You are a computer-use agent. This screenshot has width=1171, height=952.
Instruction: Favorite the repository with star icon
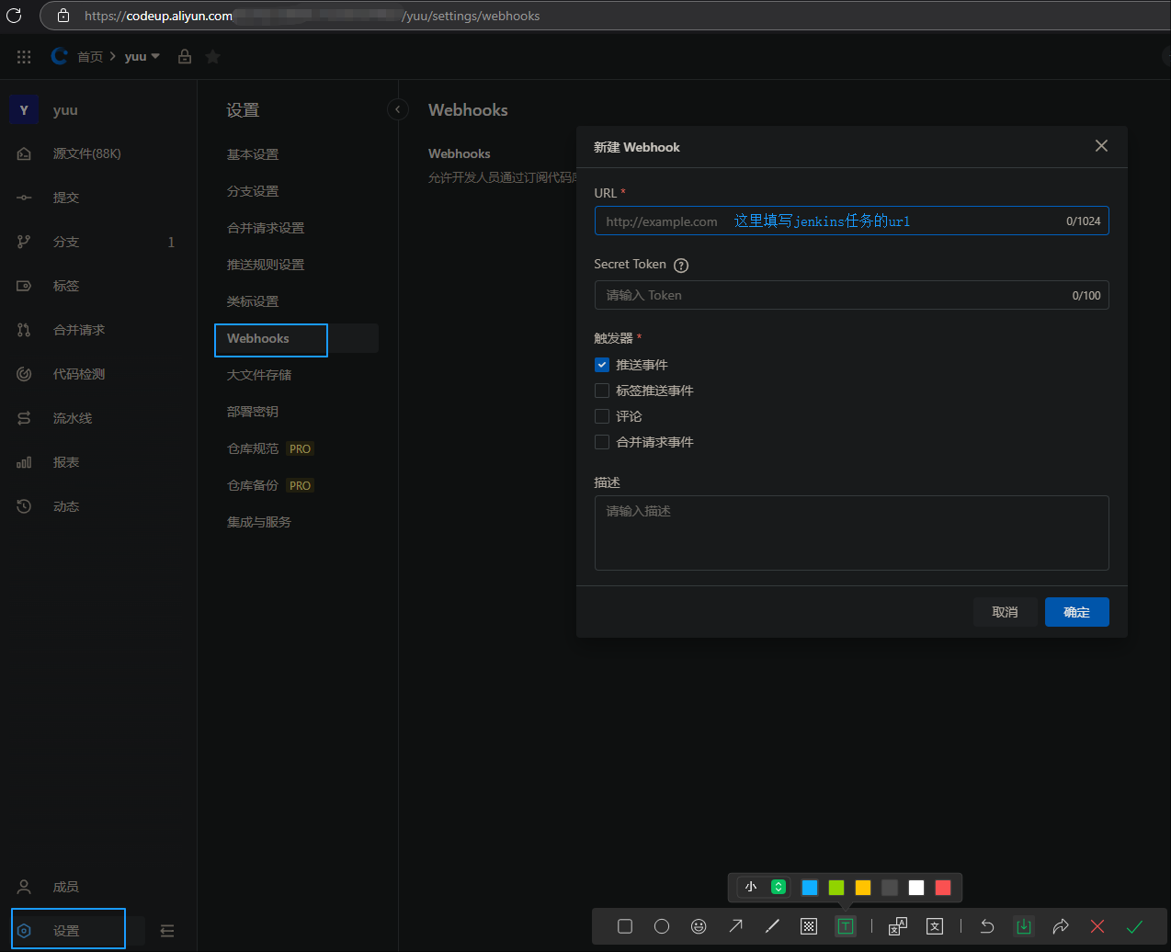[212, 57]
